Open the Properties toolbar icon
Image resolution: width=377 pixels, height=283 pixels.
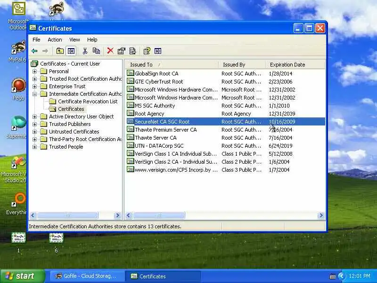pos(122,51)
